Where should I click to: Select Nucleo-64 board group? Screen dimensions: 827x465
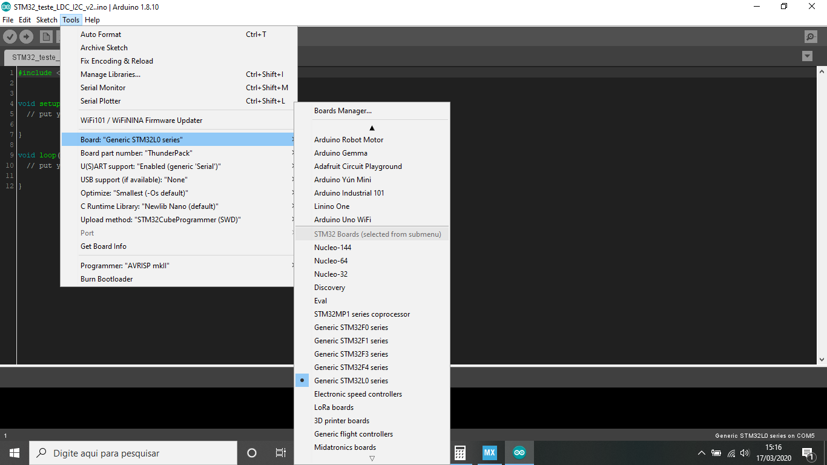click(x=372, y=261)
